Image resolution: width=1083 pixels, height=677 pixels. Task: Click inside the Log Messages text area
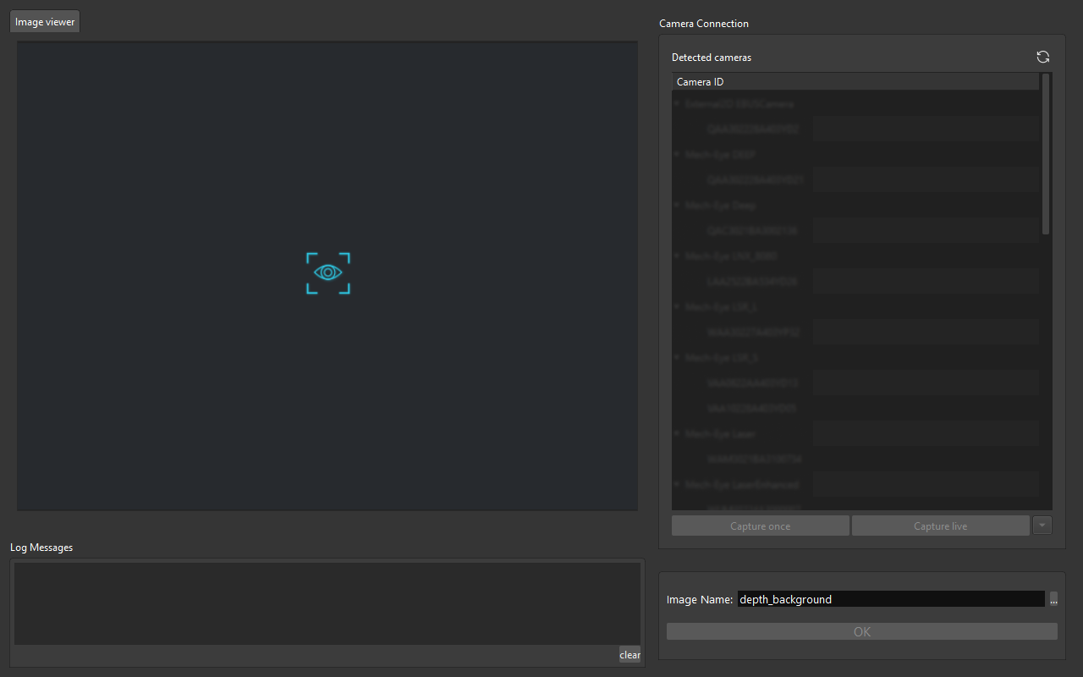(x=327, y=603)
